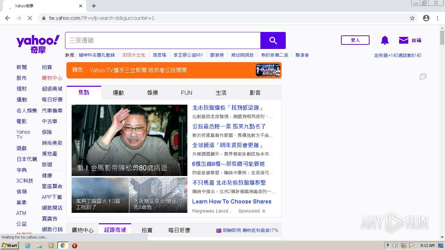This screenshot has width=445, height=250.
Task: Open the 即辦即用 購物返利最高17% link
Action: tap(250, 231)
